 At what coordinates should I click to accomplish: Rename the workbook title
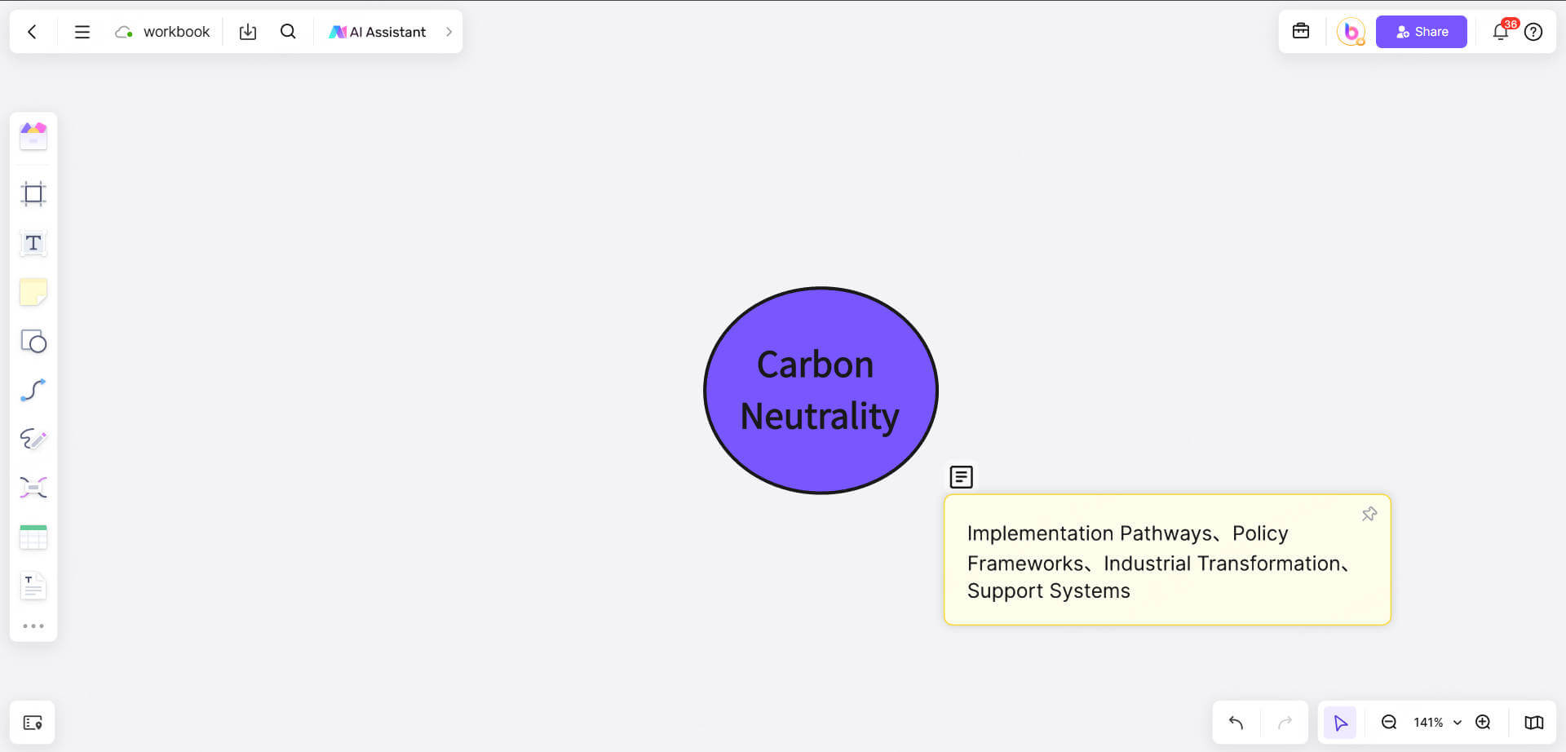click(x=176, y=32)
